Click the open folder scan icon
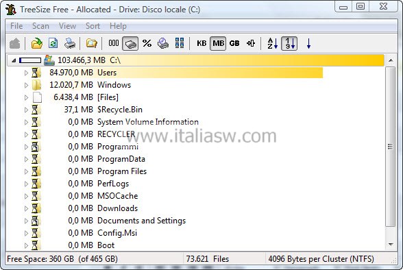 coord(37,43)
